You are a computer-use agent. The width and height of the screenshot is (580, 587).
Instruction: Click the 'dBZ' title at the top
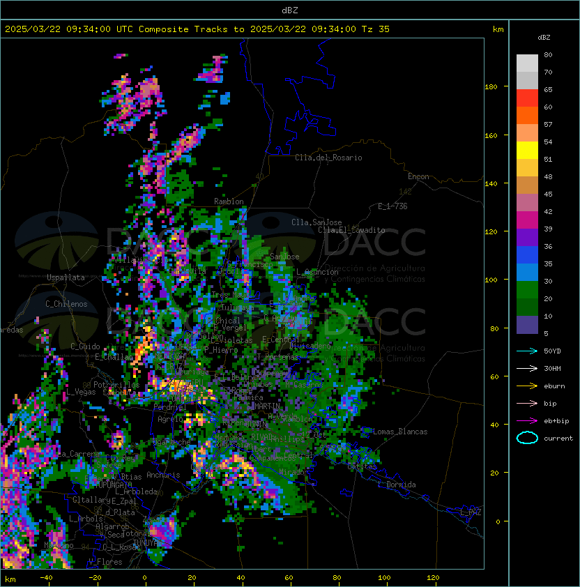tap(290, 10)
